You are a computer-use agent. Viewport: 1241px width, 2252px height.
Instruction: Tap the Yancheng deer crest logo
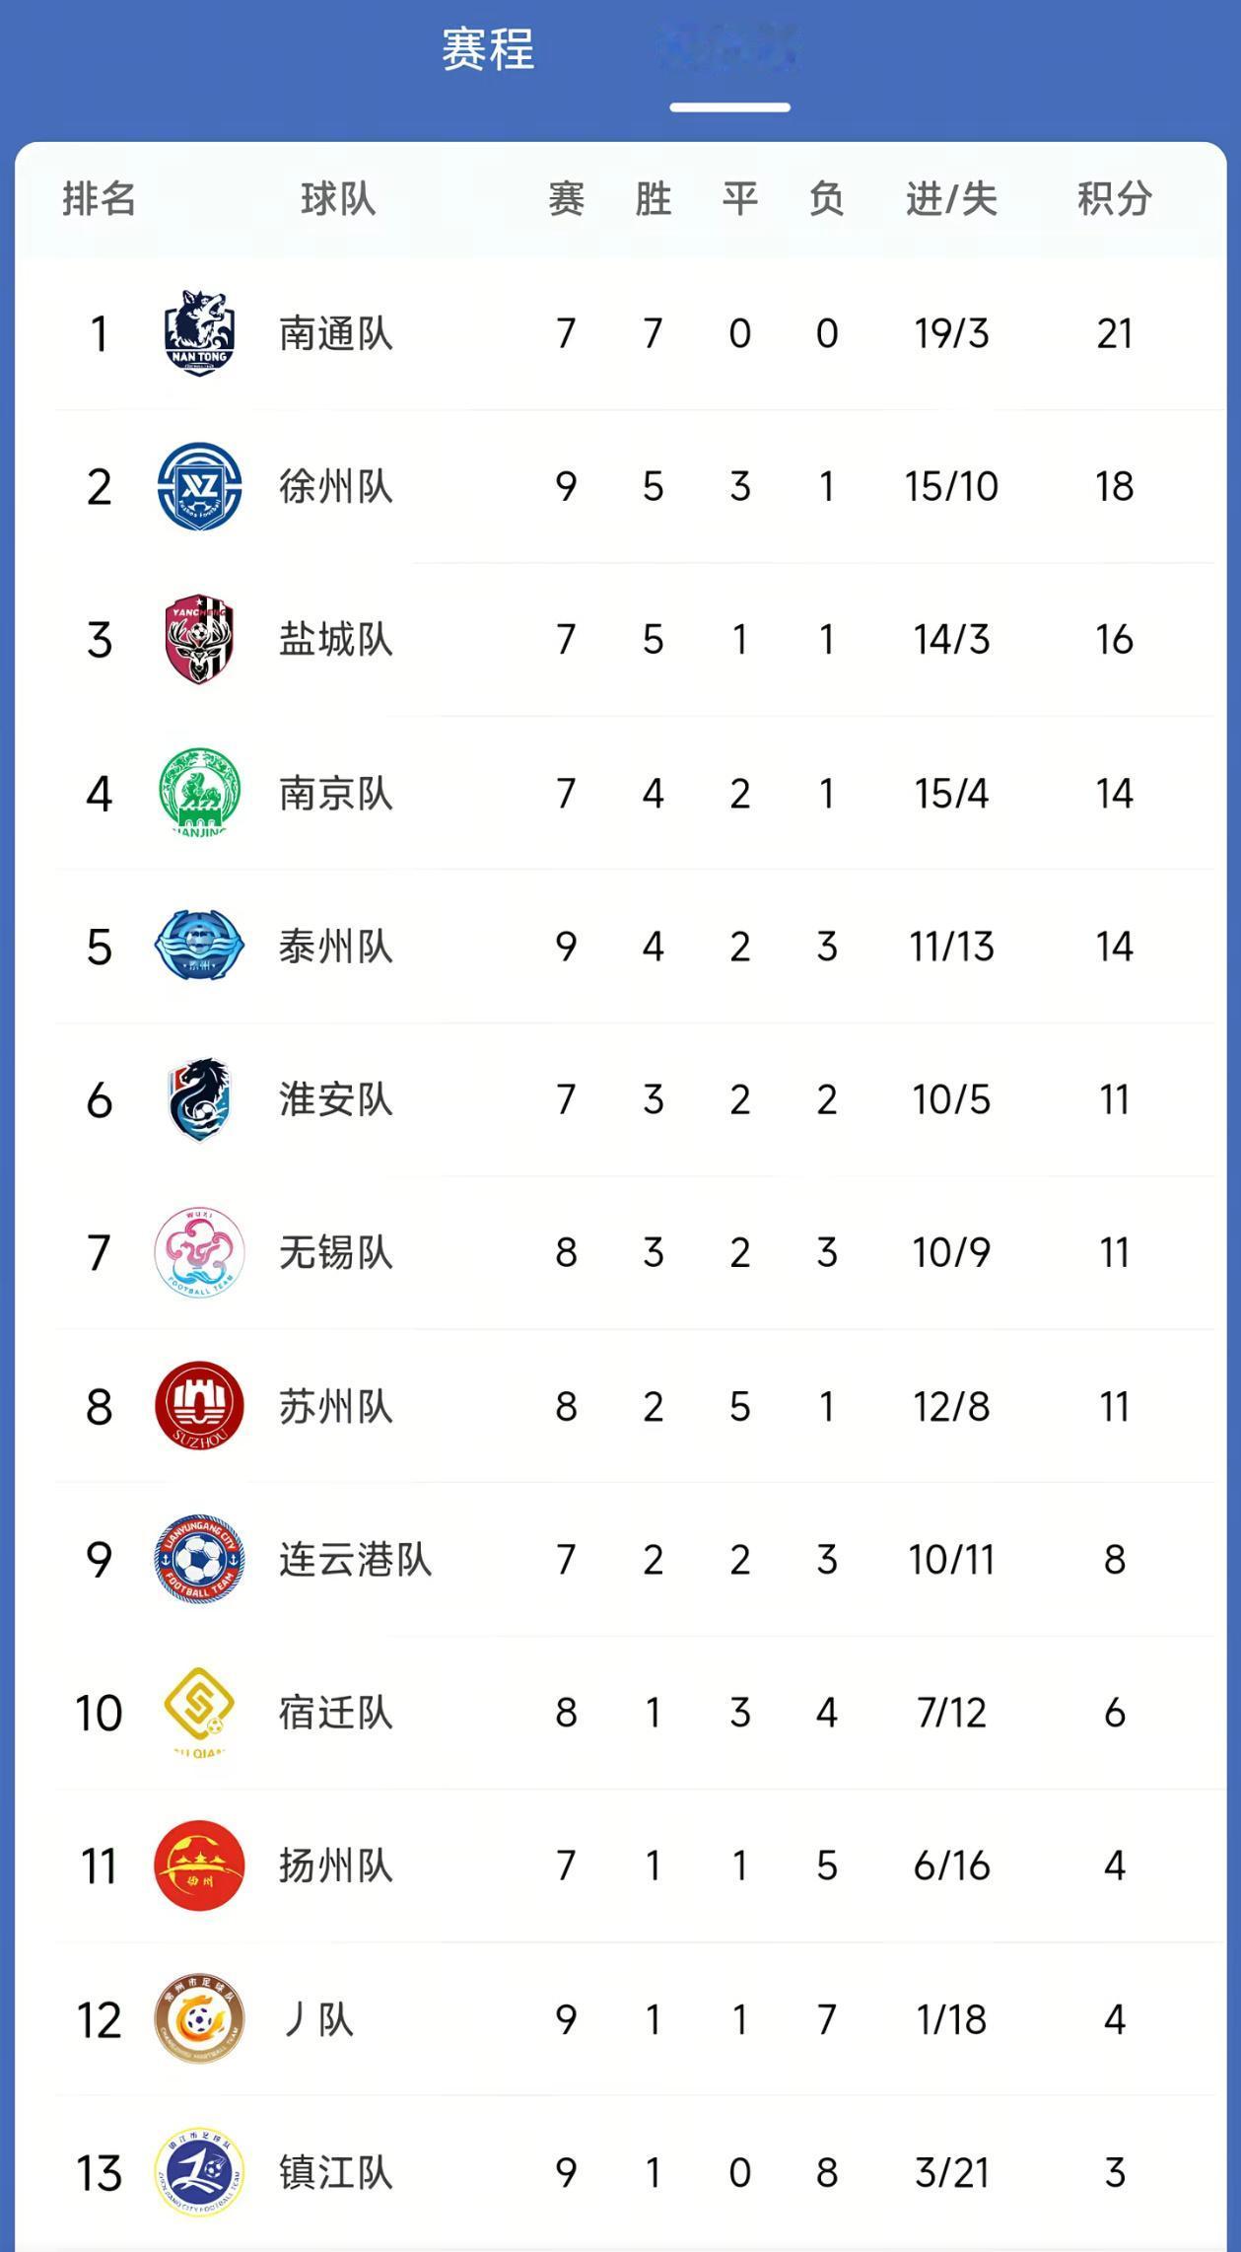199,639
